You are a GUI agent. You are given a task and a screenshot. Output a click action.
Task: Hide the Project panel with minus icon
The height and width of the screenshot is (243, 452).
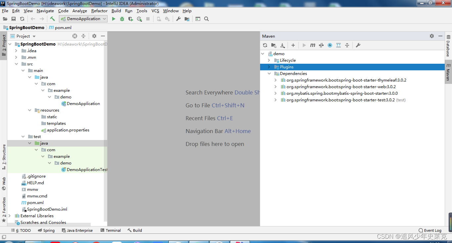[103, 36]
